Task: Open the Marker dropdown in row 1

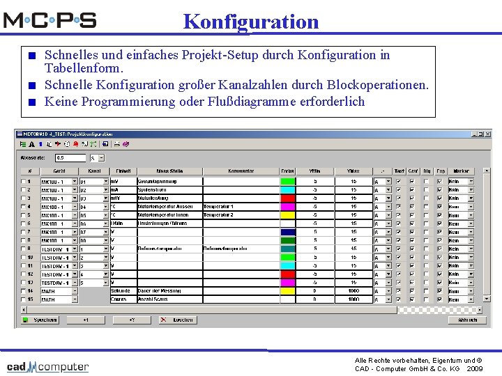Action: tap(471, 181)
